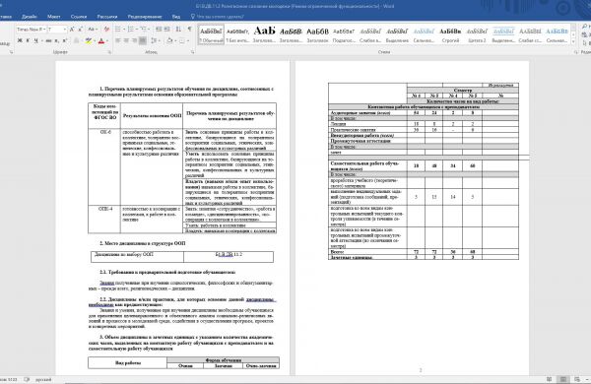Toggle subscript formatting
This screenshot has height=384, width=591.
(x=56, y=40)
